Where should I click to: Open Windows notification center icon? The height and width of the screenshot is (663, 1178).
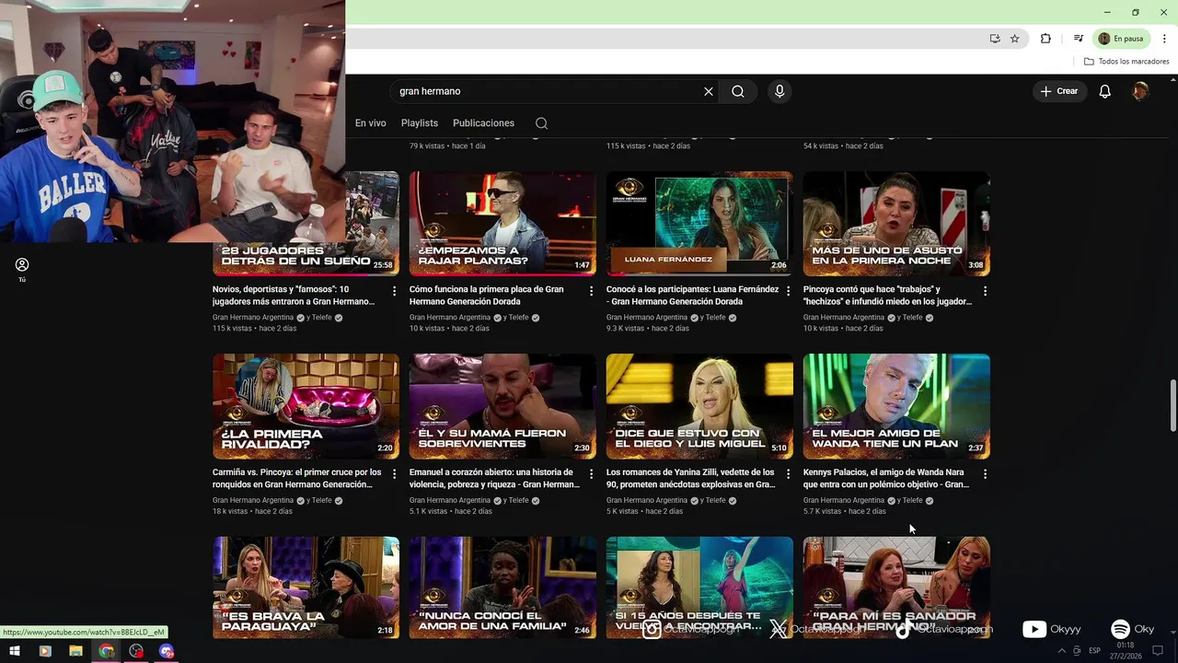[1158, 651]
